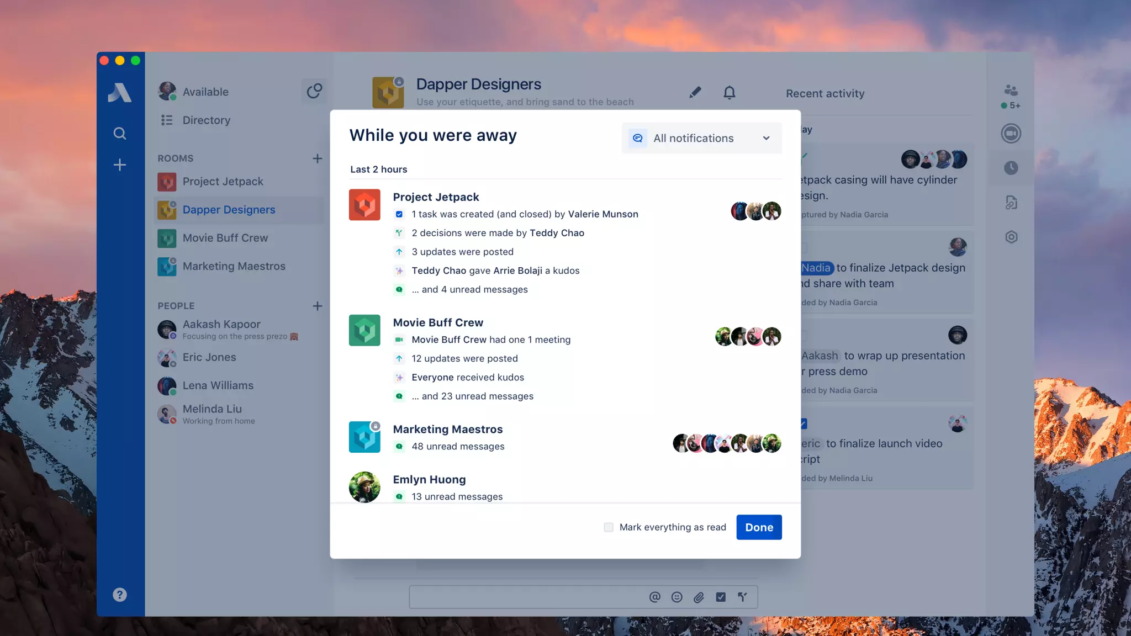Viewport: 1131px width, 636px height.
Task: Click the attachment paperclip icon
Action: click(699, 597)
